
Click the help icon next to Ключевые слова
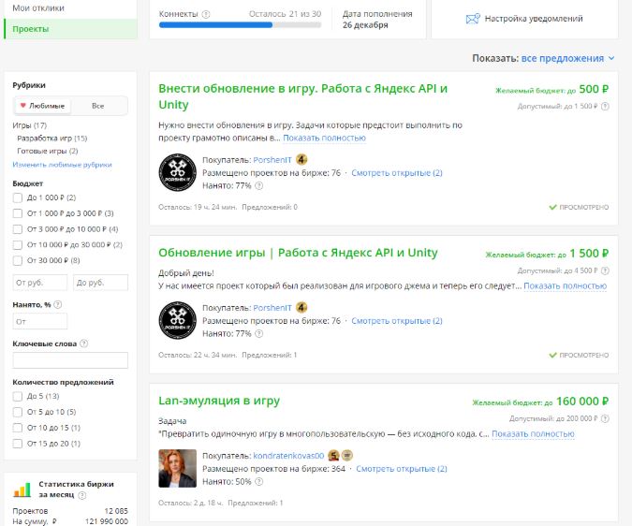84,343
